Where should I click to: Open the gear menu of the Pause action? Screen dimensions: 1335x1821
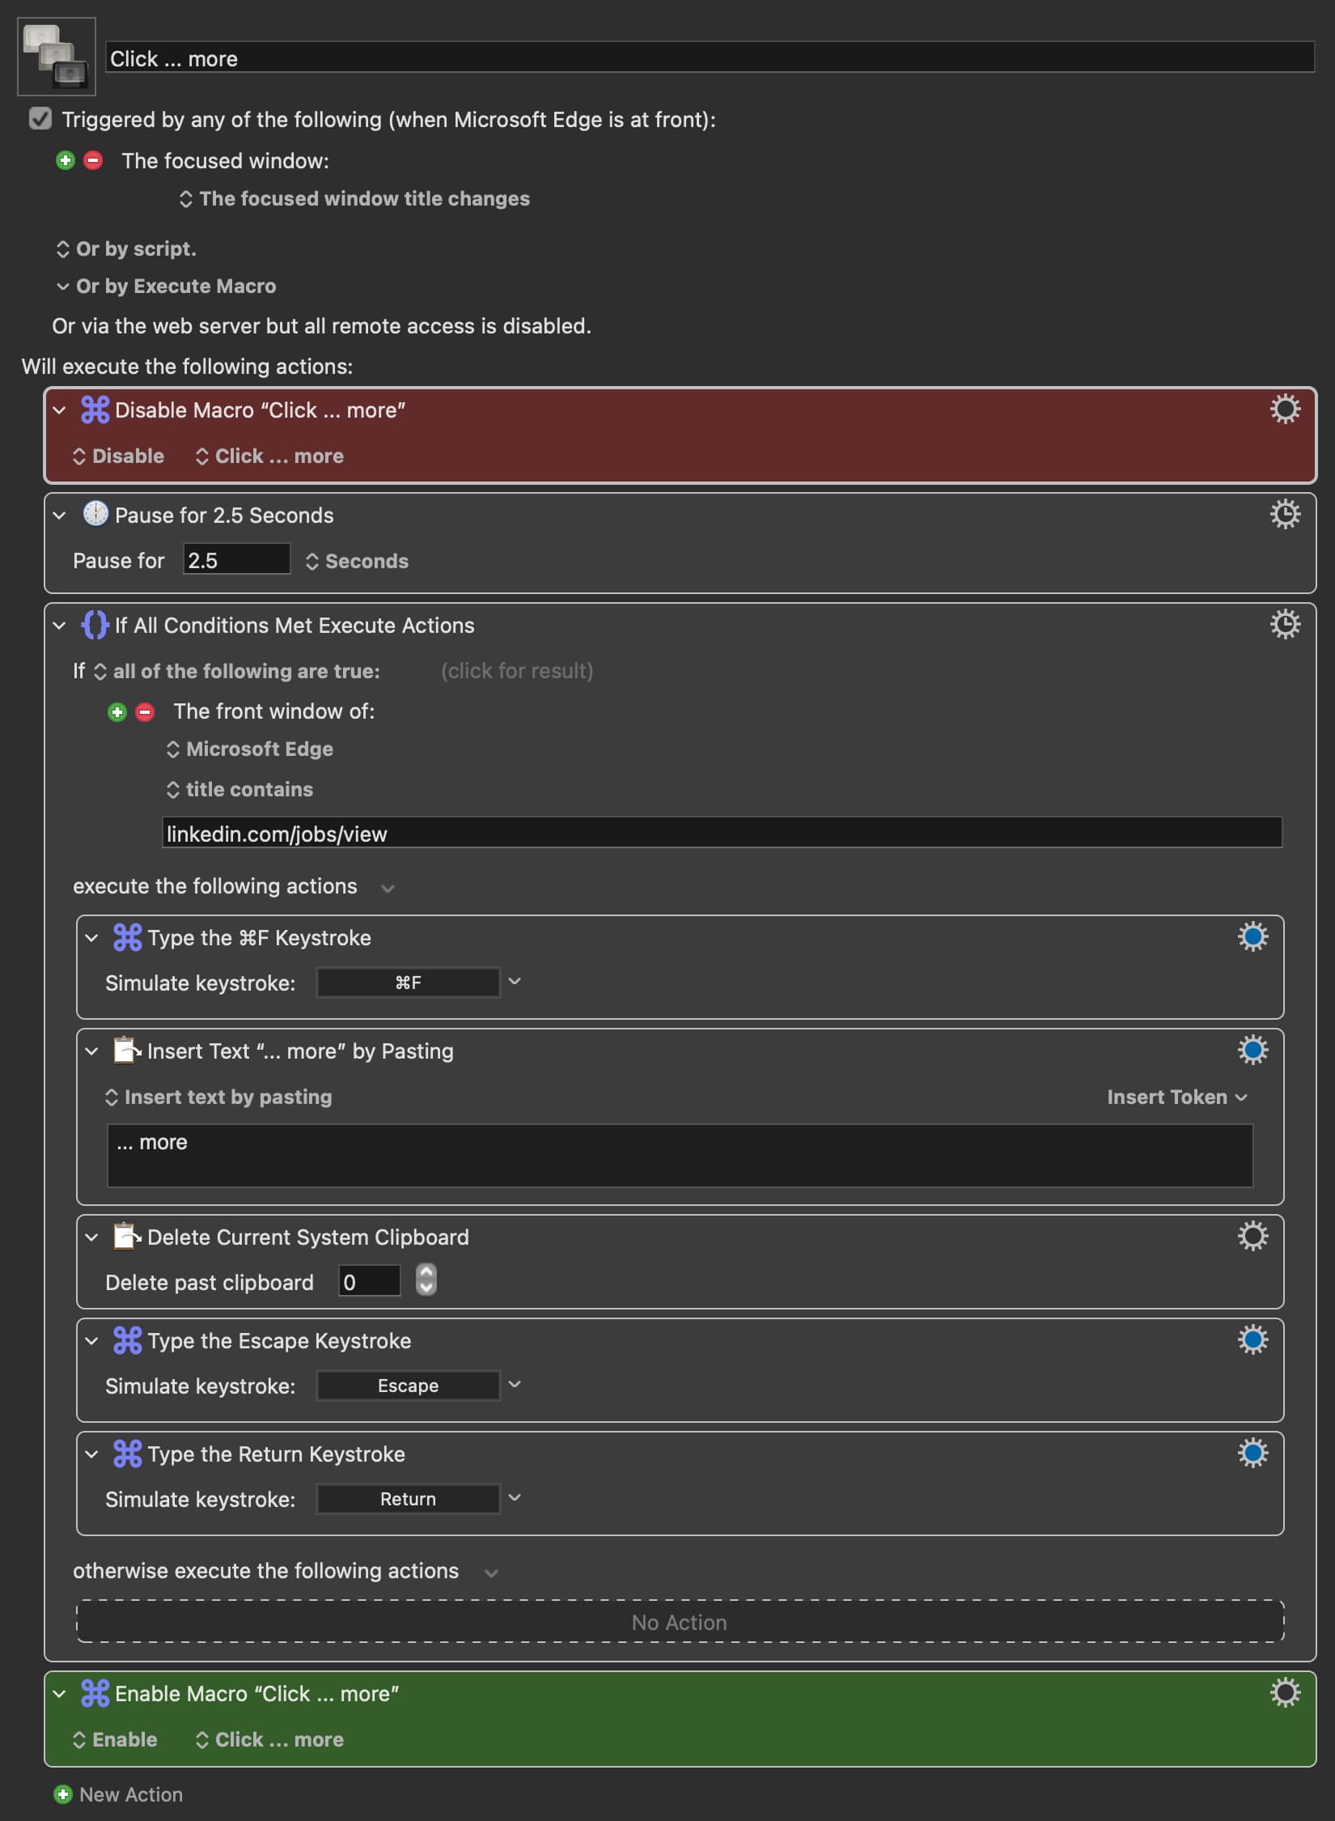[x=1284, y=515]
